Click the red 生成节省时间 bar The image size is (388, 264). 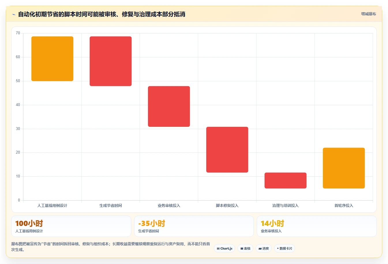[110, 61]
